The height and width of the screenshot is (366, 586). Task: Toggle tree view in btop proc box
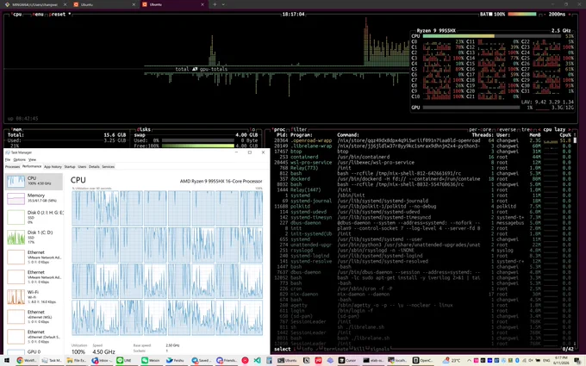(526, 129)
